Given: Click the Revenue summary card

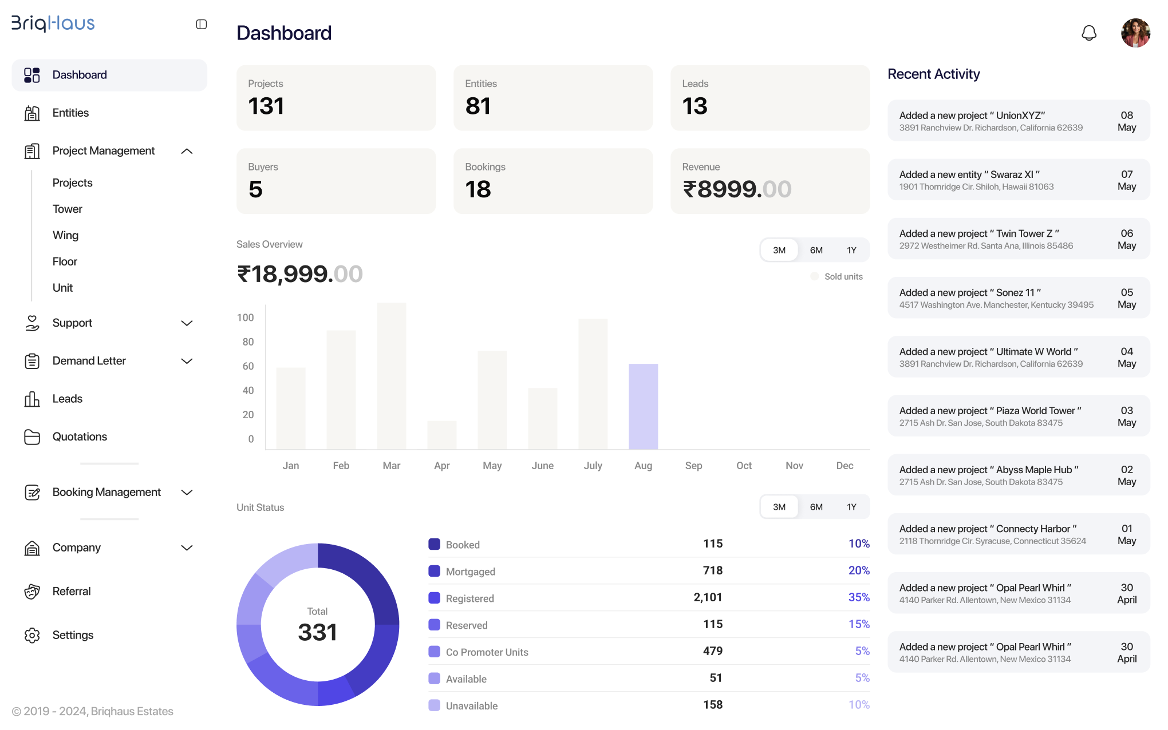Looking at the screenshot, I should point(770,181).
